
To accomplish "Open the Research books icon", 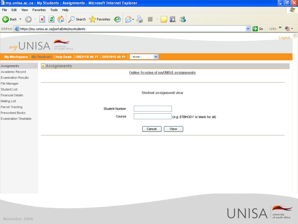I will [173, 19].
